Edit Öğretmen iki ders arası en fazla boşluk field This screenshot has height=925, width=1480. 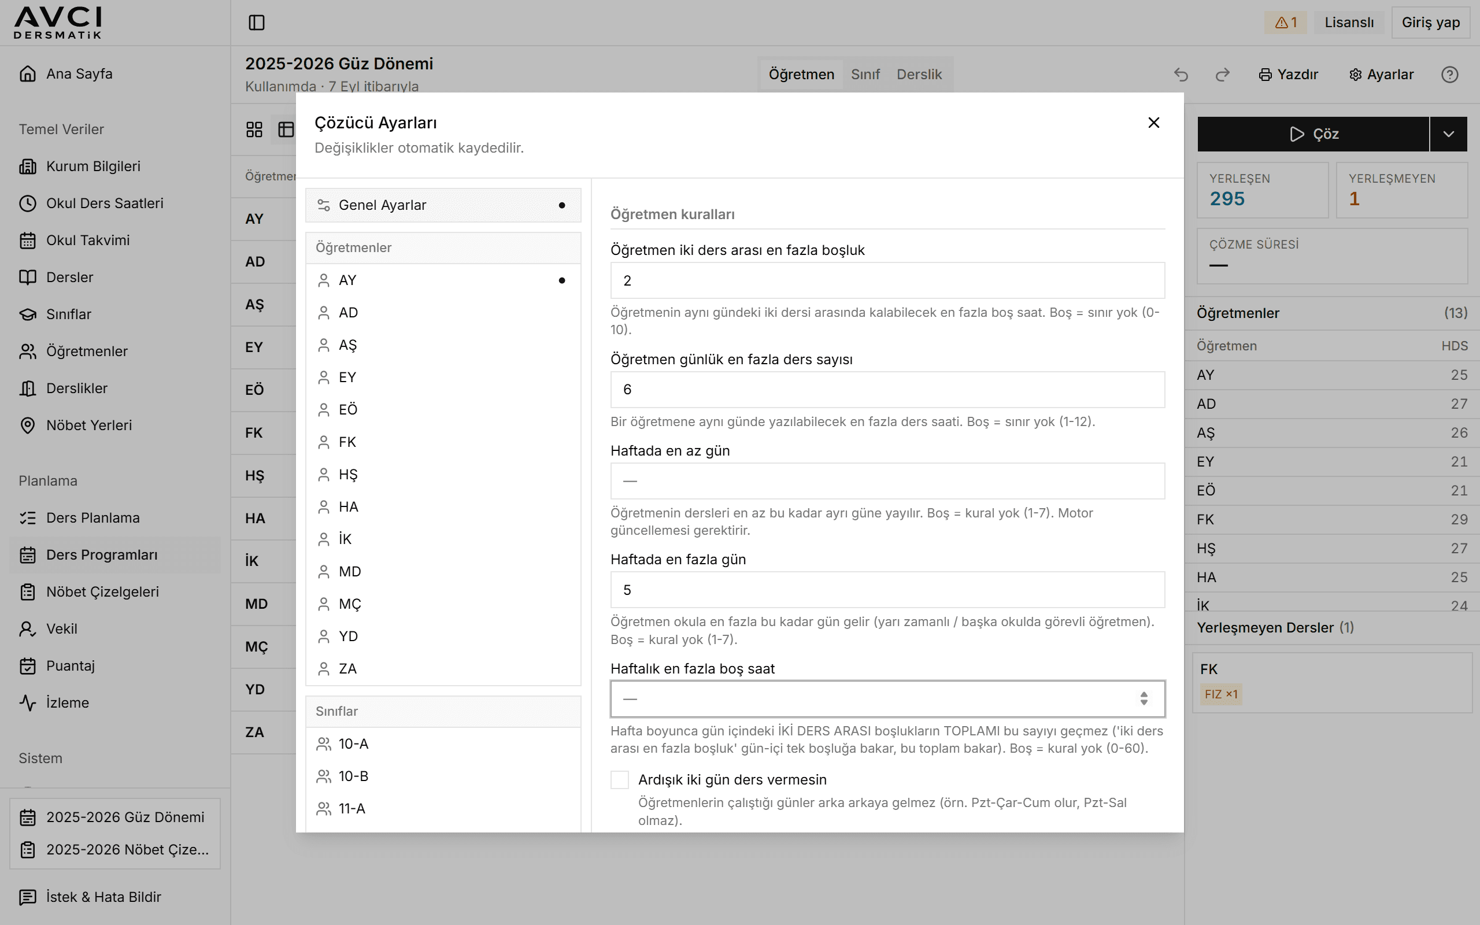887,281
